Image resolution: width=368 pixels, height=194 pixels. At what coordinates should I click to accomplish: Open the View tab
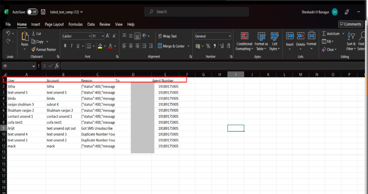point(119,24)
